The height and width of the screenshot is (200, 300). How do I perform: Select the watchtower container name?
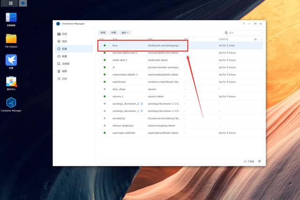coord(119,82)
